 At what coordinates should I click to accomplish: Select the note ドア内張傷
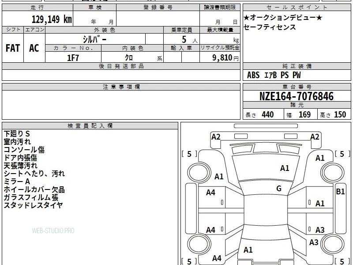click(20, 158)
